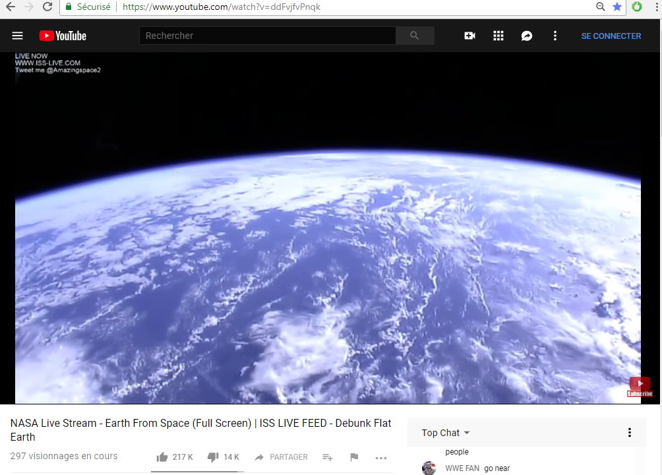
Task: Click the 'people' chat message
Action: [x=457, y=452]
